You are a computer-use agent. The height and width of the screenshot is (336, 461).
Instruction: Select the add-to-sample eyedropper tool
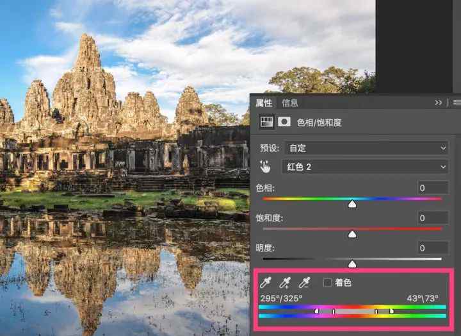point(285,283)
